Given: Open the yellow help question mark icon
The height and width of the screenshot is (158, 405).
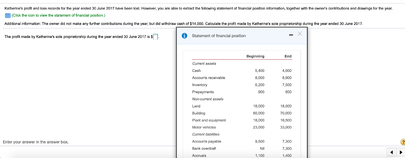Looking at the screenshot, I should tap(402, 142).
